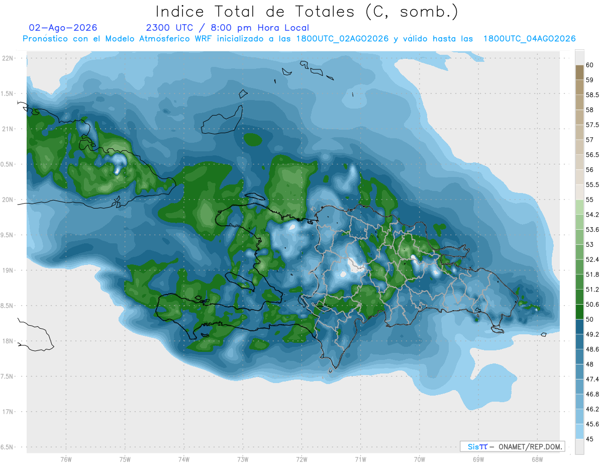Click the "53.6" colorbar label
Viewport: 603px width, 466px height.
tap(592, 230)
